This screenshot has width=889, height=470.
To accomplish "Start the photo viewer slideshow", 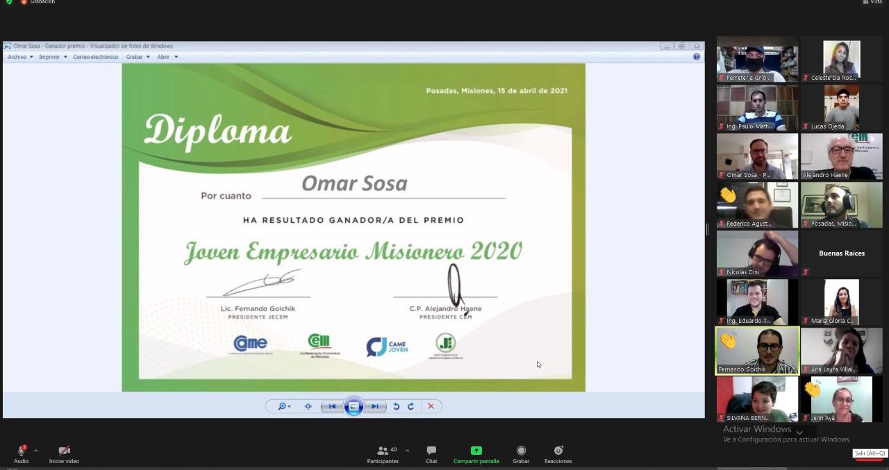I will 354,406.
